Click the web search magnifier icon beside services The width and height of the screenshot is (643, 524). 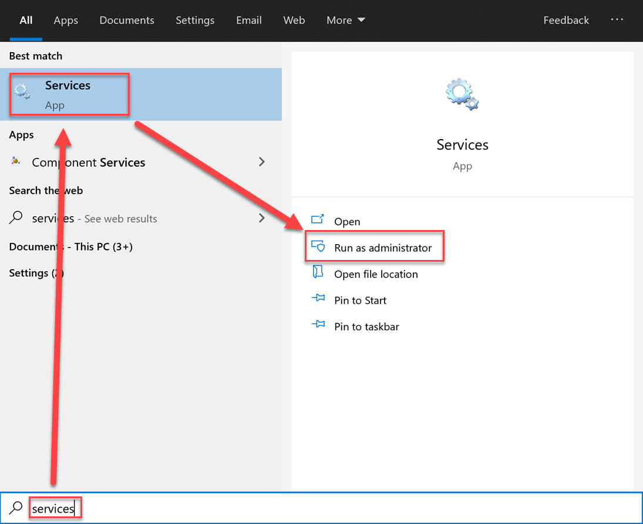(x=16, y=218)
